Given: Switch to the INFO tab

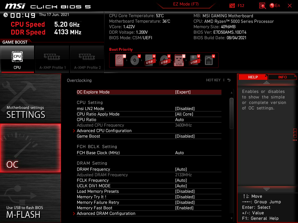Looking at the screenshot, I should [282, 77].
